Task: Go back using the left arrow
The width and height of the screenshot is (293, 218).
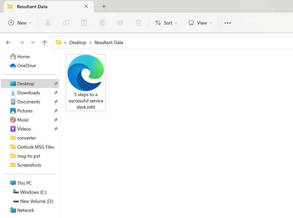Action: pos(8,43)
